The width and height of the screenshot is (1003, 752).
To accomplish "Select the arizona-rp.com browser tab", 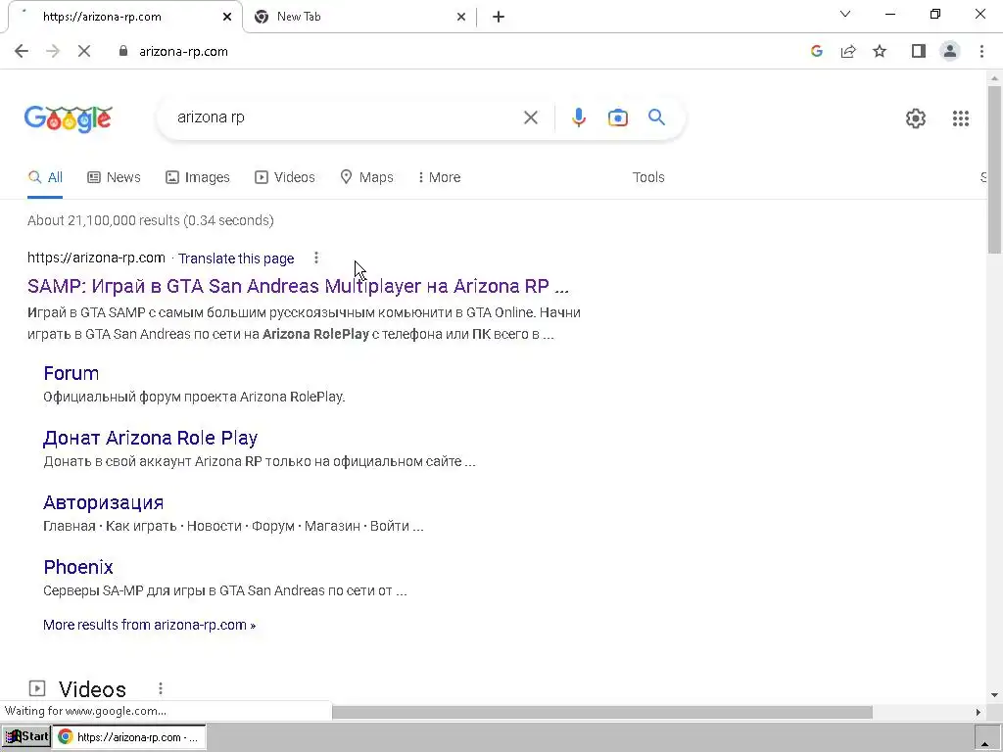I will pyautogui.click(x=124, y=17).
